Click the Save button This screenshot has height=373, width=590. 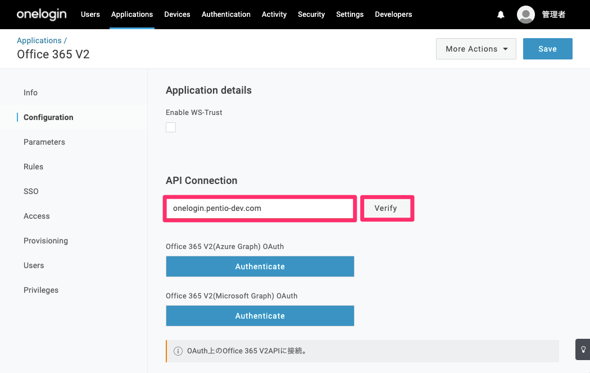tap(547, 49)
